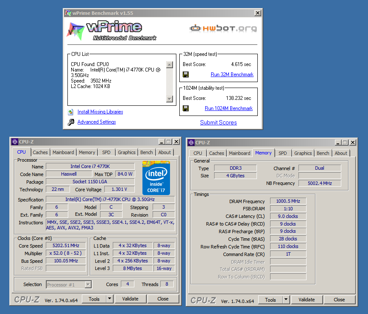The height and width of the screenshot is (314, 368).
Task: Open About tab in left CPU-Z
Action: [x=164, y=152]
